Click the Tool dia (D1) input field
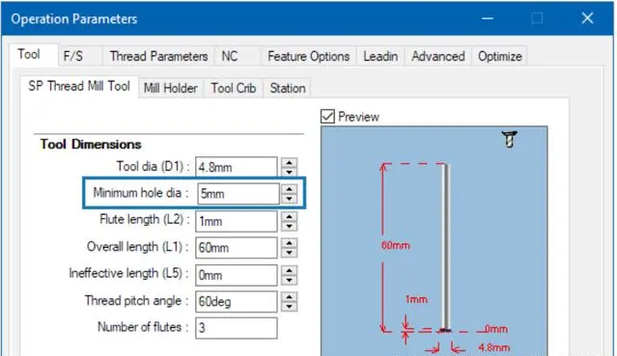 pyautogui.click(x=237, y=167)
